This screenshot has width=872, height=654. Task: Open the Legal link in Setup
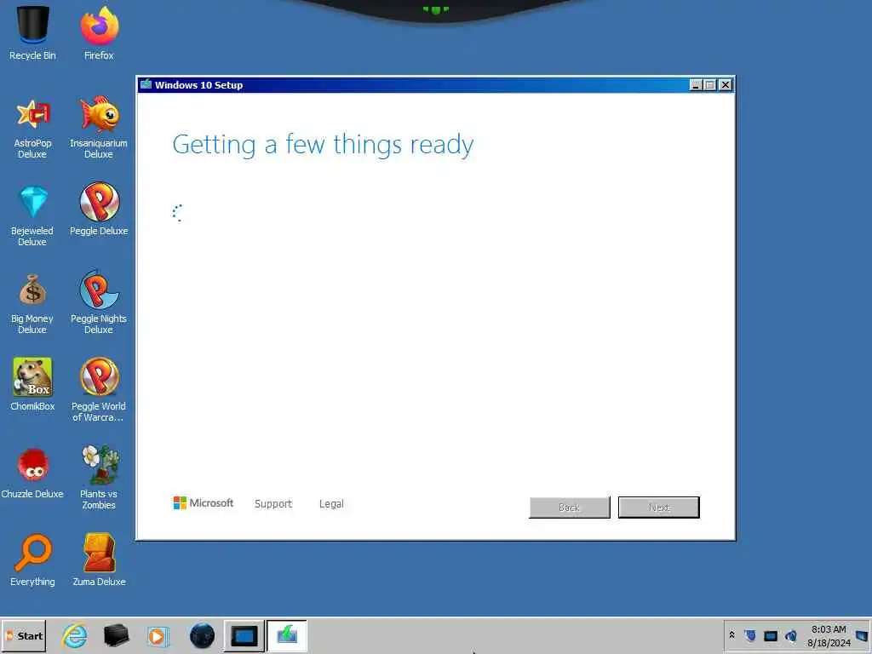(331, 504)
